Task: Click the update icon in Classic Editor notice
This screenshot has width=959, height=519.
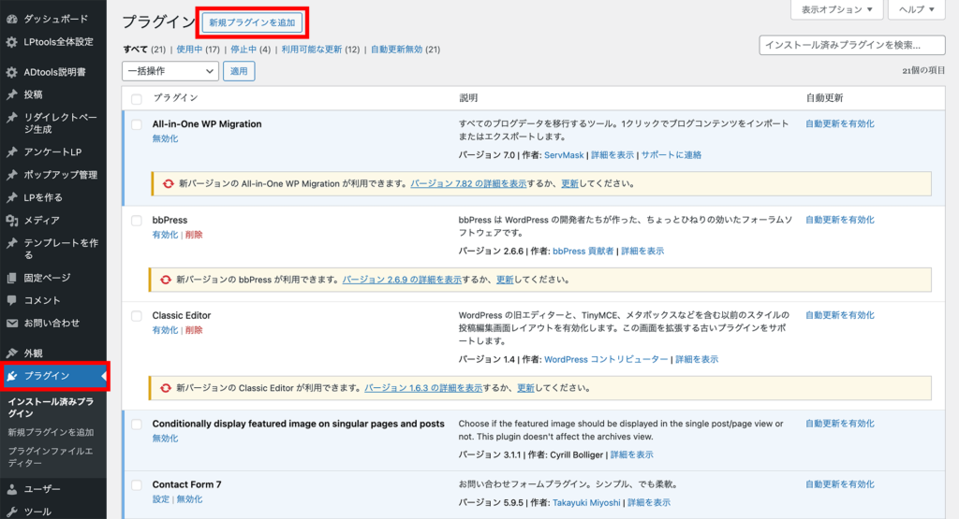Action: 165,388
